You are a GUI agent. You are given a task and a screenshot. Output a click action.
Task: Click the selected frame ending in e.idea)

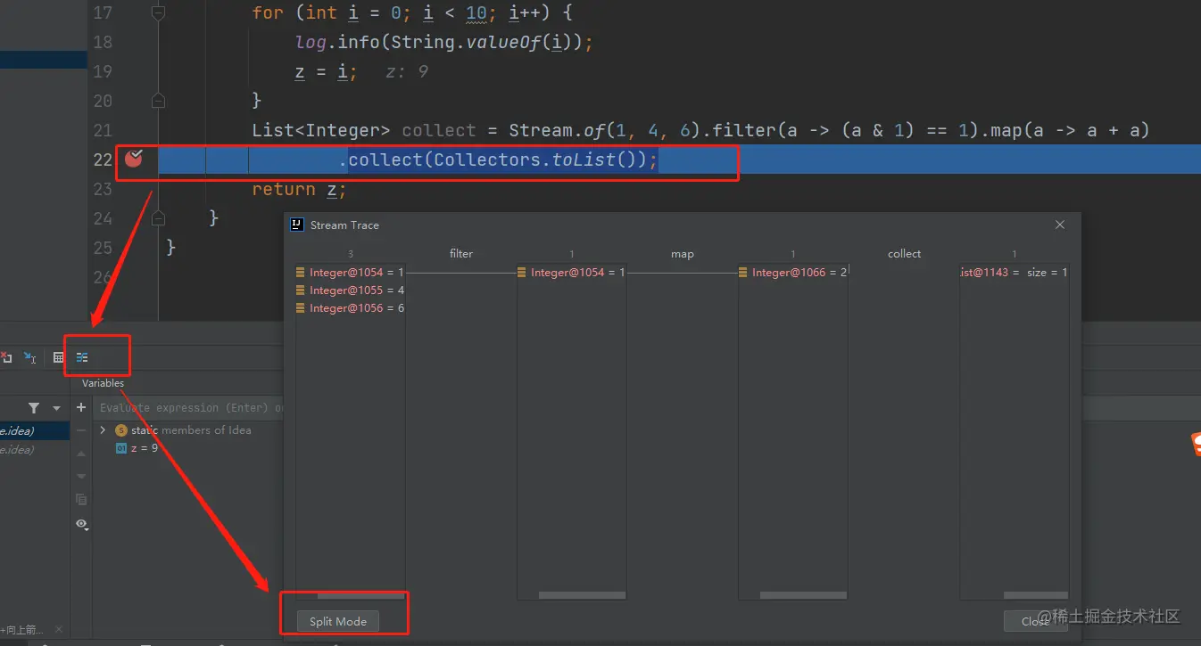point(35,430)
